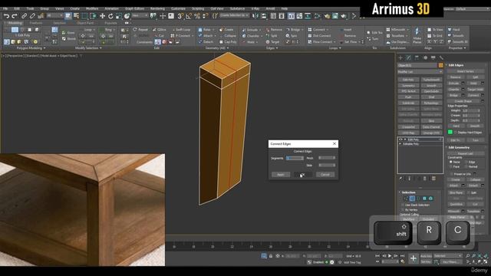
Task: Open the Workspaces Default dropdown
Action: (473, 9)
